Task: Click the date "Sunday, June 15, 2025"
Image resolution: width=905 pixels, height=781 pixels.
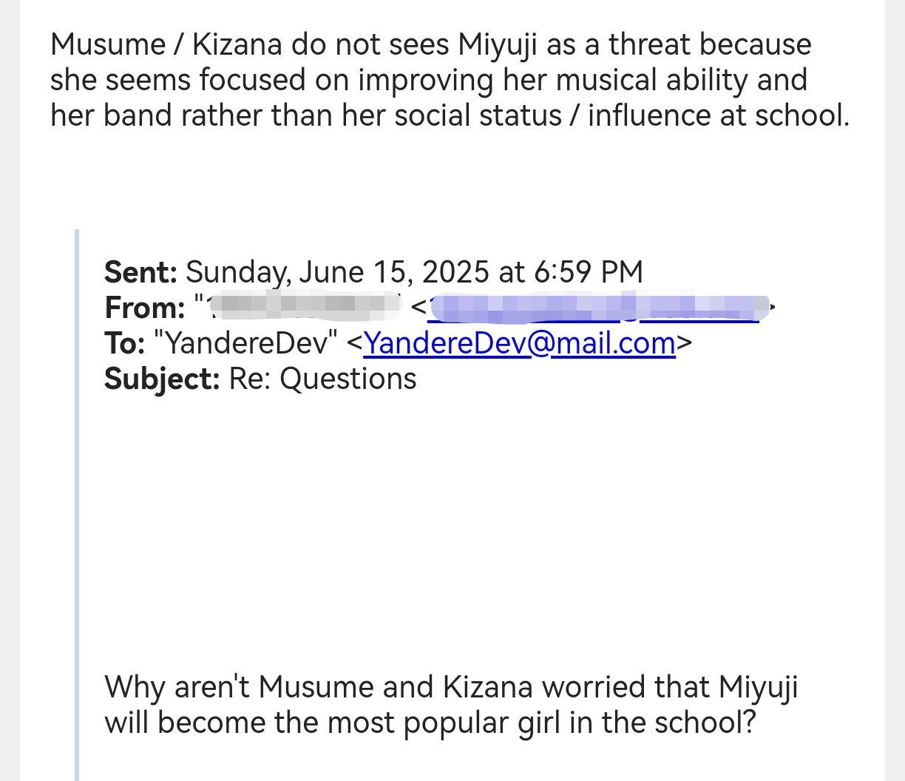Action: pyautogui.click(x=337, y=272)
